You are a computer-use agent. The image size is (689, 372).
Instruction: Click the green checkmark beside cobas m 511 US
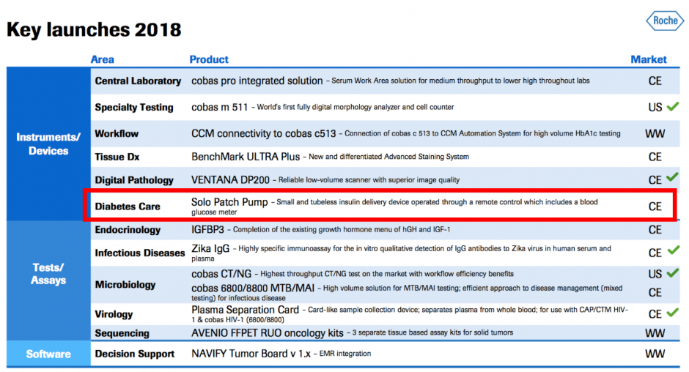673,106
